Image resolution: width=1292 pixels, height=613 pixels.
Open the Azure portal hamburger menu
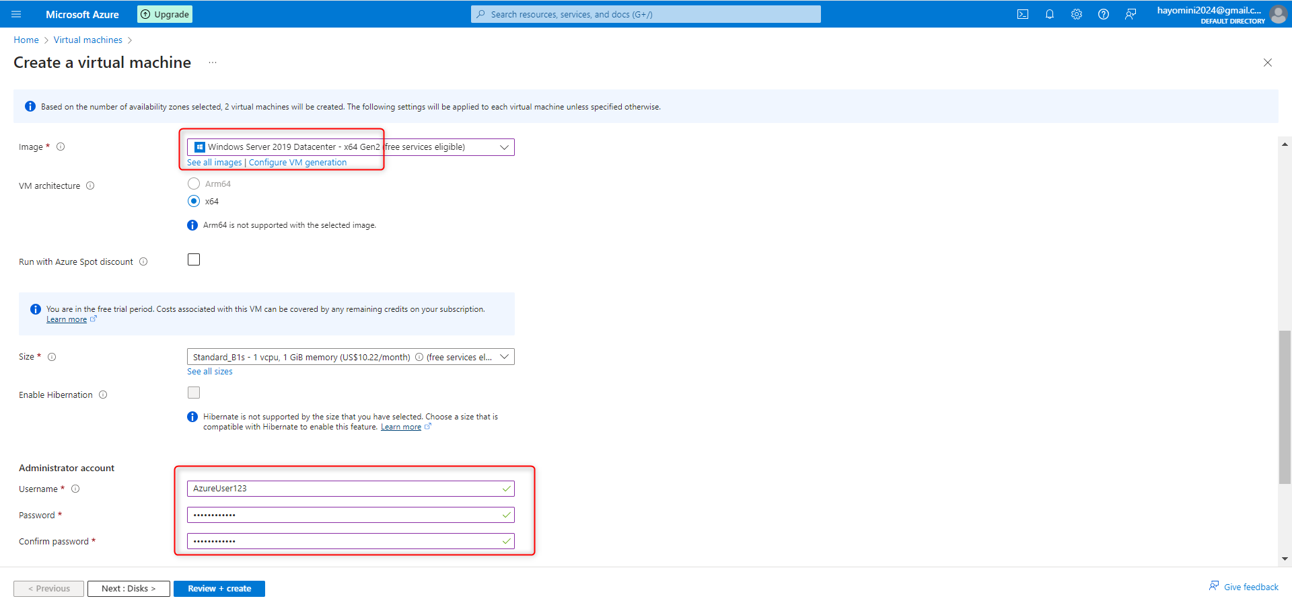pos(17,14)
